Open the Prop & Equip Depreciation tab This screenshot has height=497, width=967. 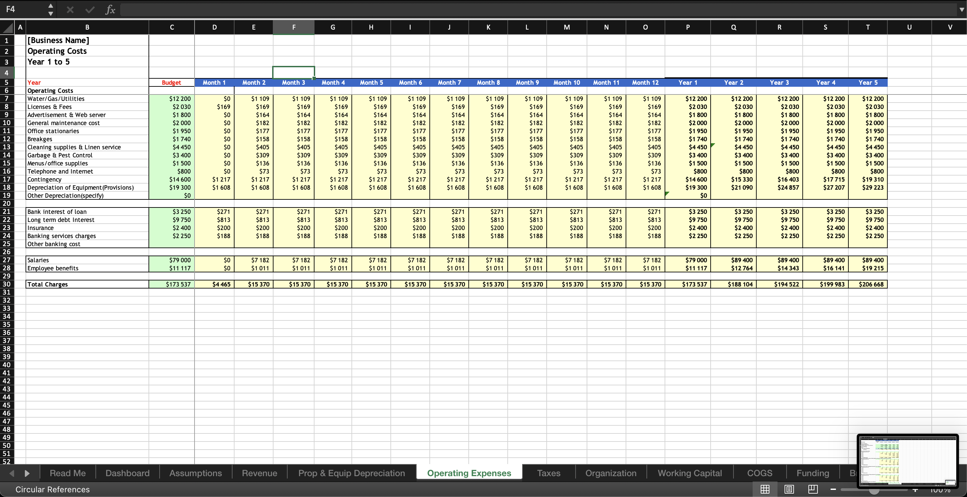pyautogui.click(x=351, y=473)
